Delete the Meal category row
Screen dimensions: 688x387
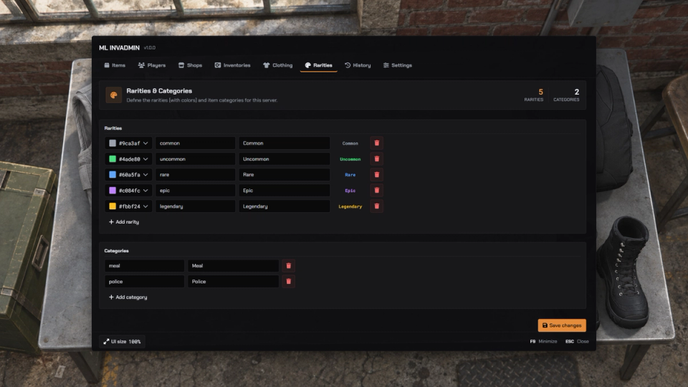click(x=288, y=265)
